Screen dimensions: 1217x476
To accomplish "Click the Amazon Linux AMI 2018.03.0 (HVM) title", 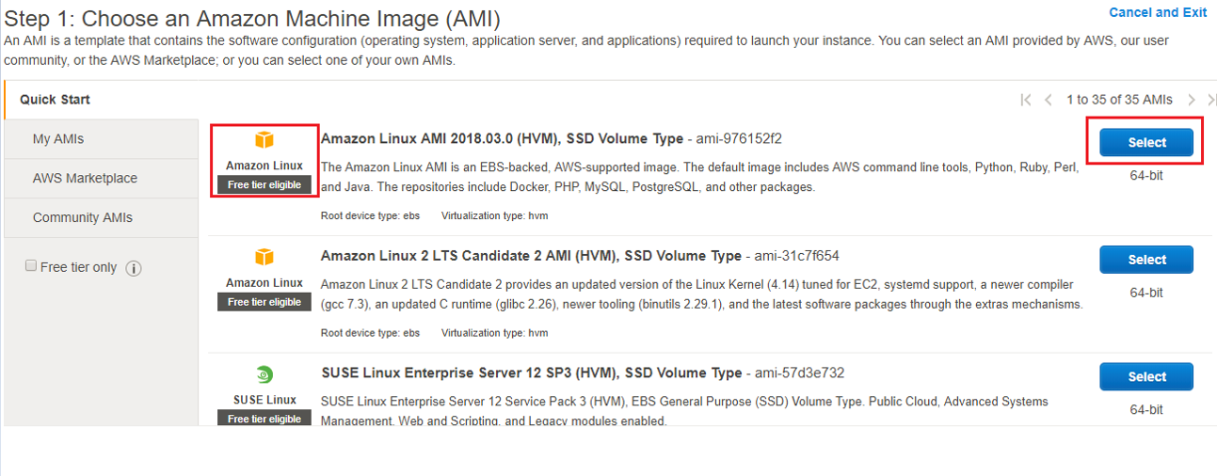I will [x=502, y=138].
